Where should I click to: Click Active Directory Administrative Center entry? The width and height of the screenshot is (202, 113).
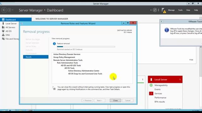point(84,71)
